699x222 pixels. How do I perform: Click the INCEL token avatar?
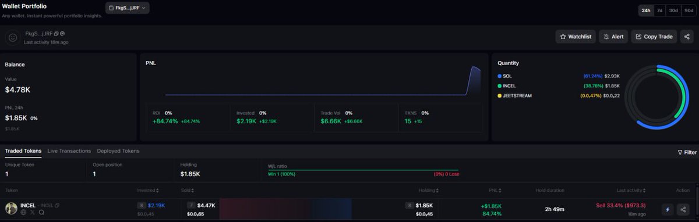12,208
